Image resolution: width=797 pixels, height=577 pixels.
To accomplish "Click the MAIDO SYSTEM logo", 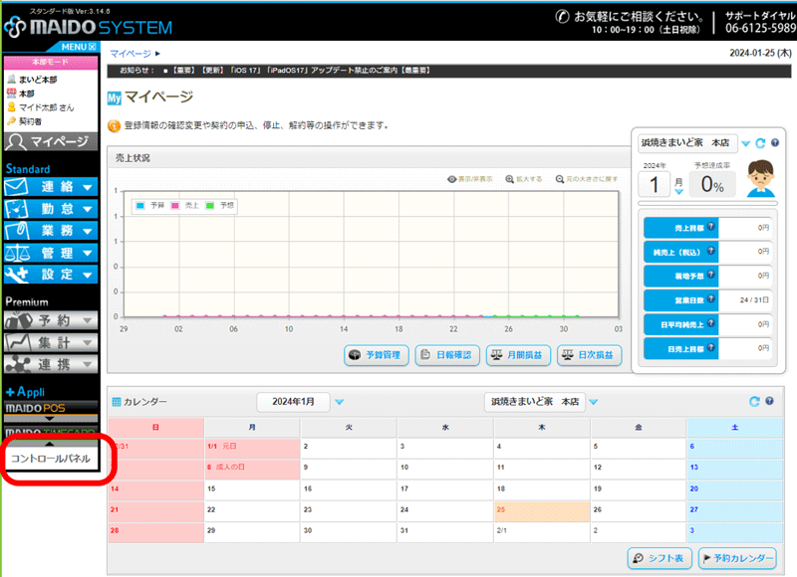I will pos(88,27).
